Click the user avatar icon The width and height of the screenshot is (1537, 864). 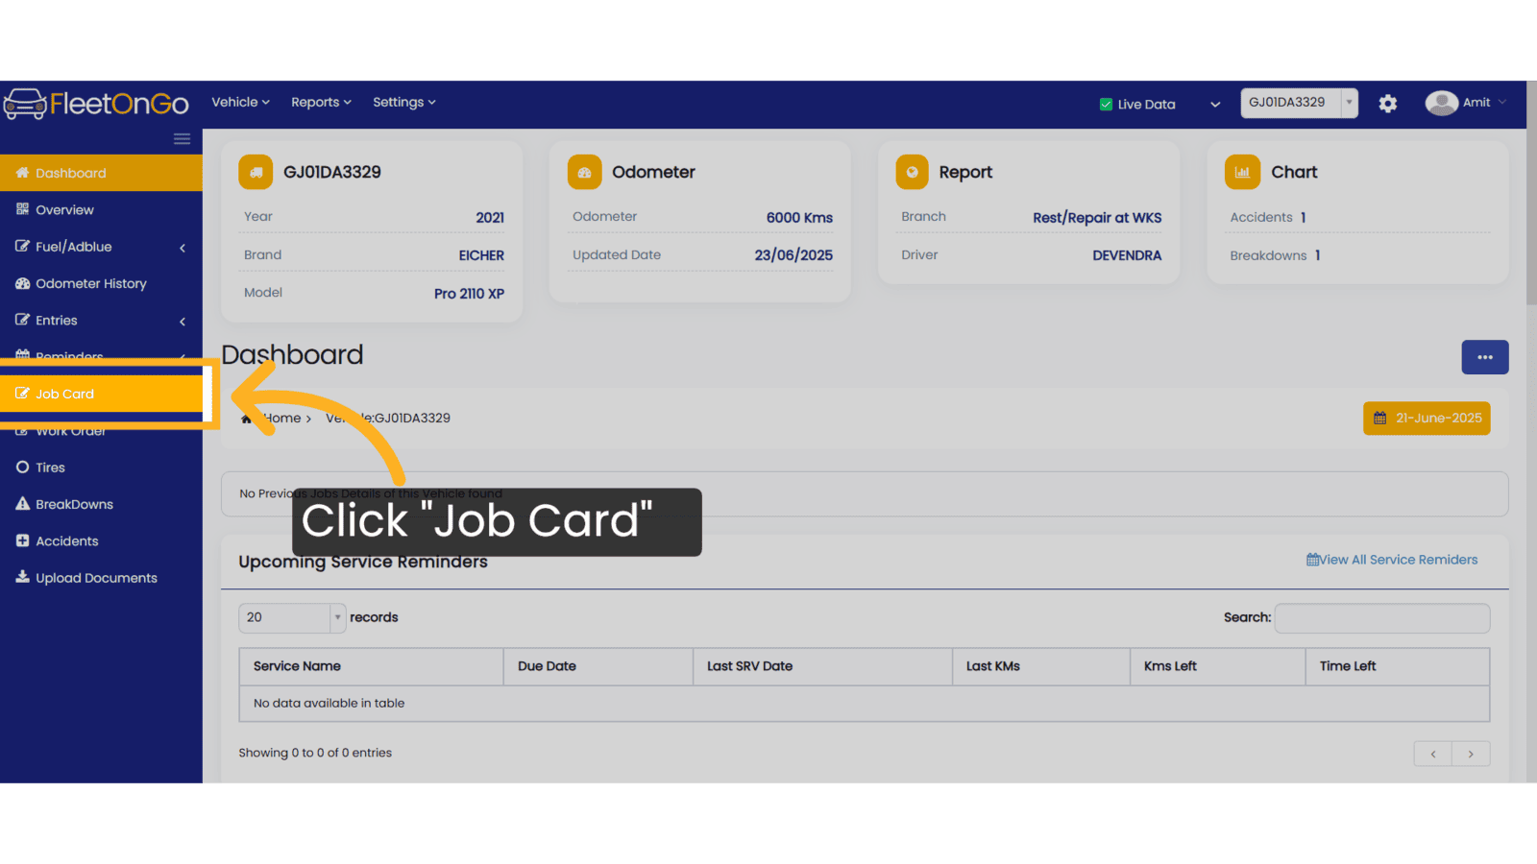1441,103
